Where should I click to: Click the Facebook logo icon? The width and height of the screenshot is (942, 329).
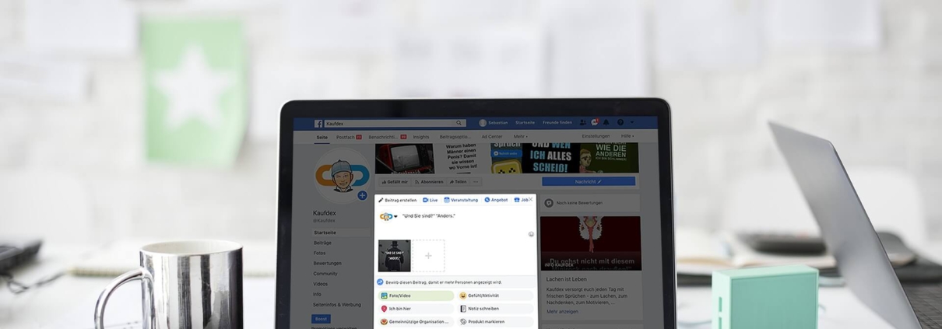coord(318,123)
